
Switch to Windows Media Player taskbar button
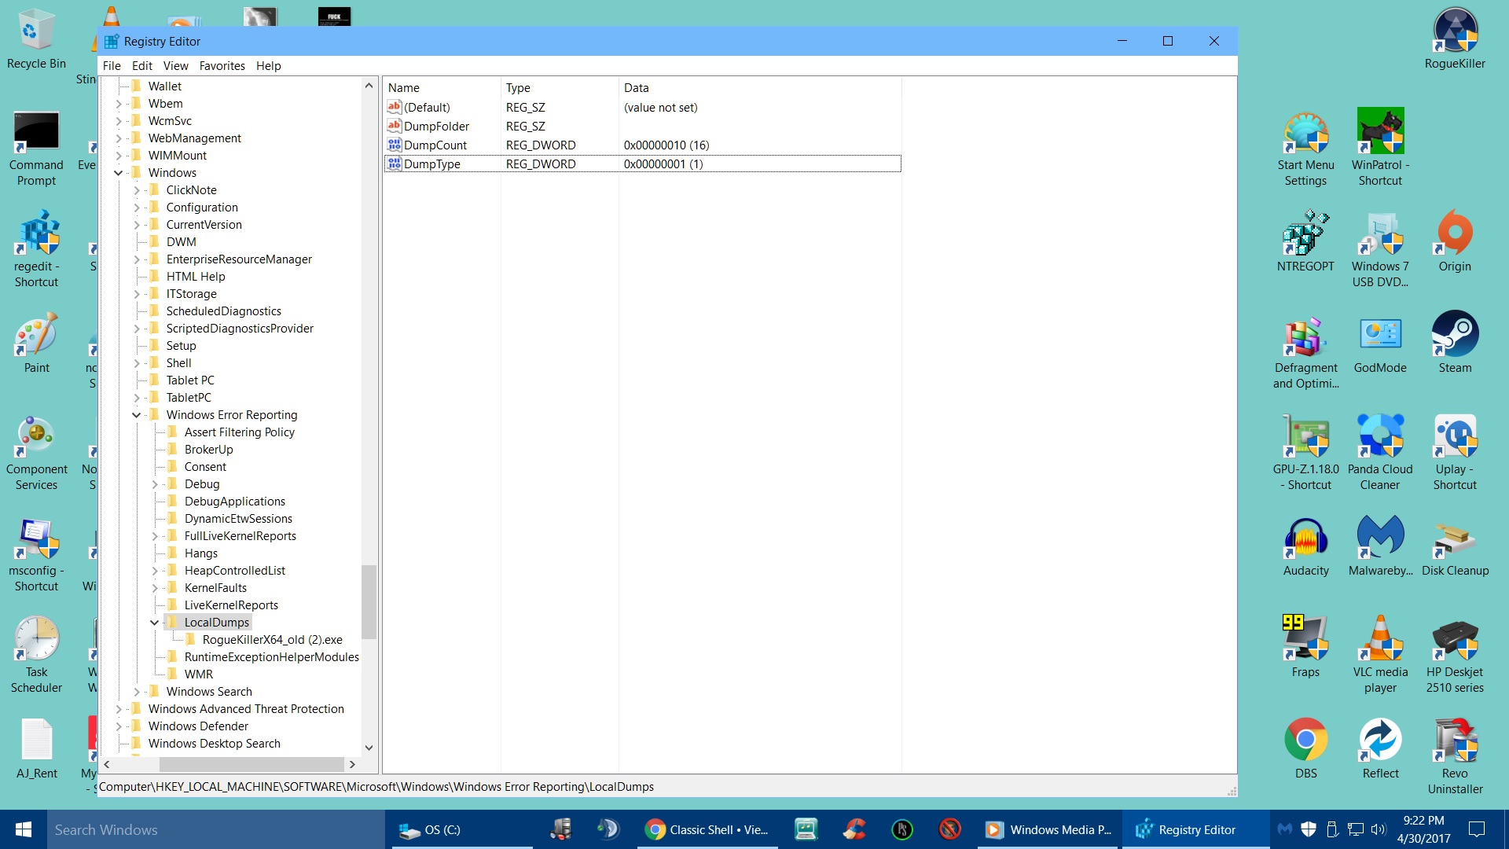tap(1048, 829)
